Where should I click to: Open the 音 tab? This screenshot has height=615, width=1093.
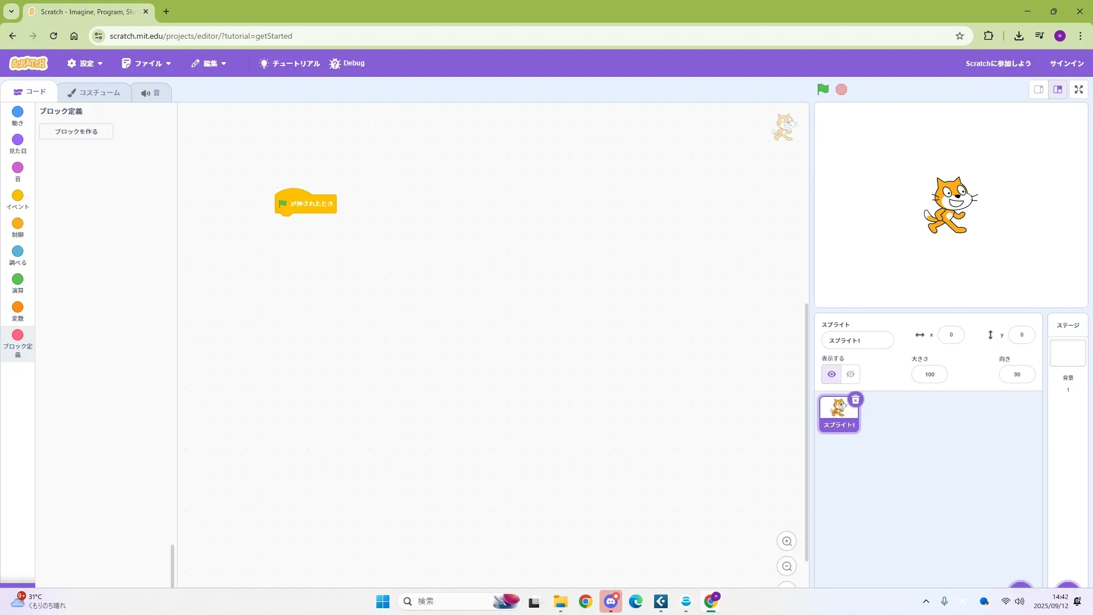pos(151,92)
